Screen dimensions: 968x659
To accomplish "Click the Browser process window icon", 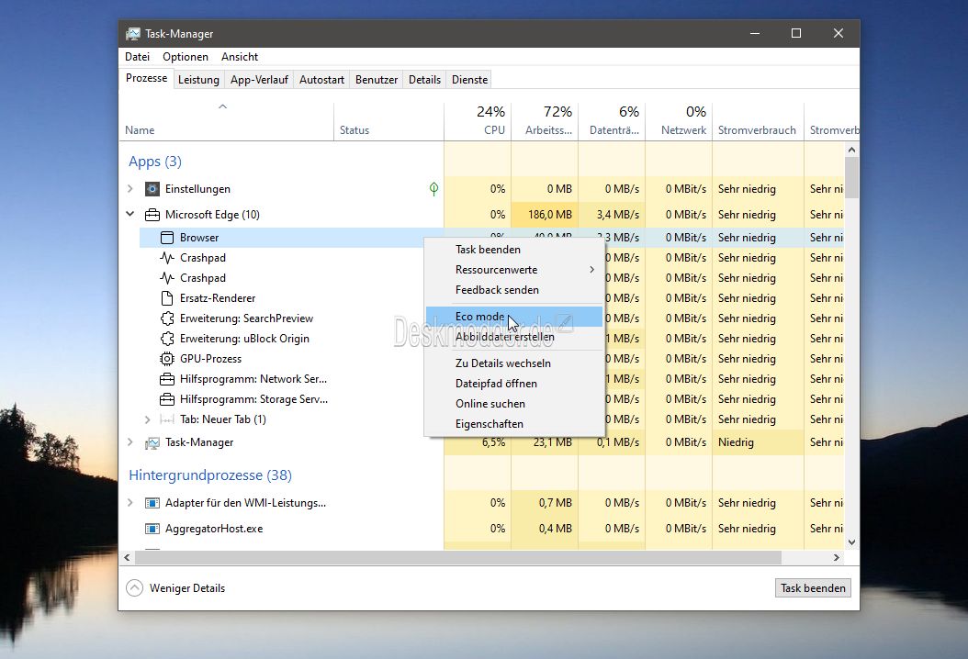I will (x=166, y=238).
